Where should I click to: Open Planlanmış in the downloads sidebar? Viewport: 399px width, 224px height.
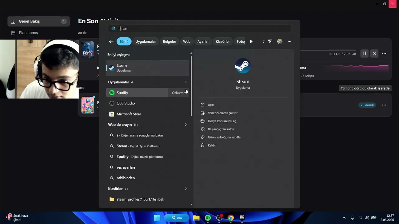(x=39, y=33)
